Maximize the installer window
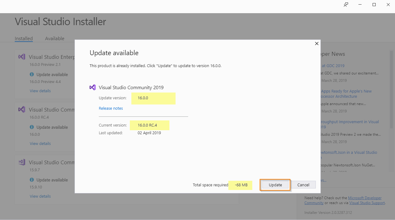Screen dimensions: 395x220 pyautogui.click(x=374, y=5)
